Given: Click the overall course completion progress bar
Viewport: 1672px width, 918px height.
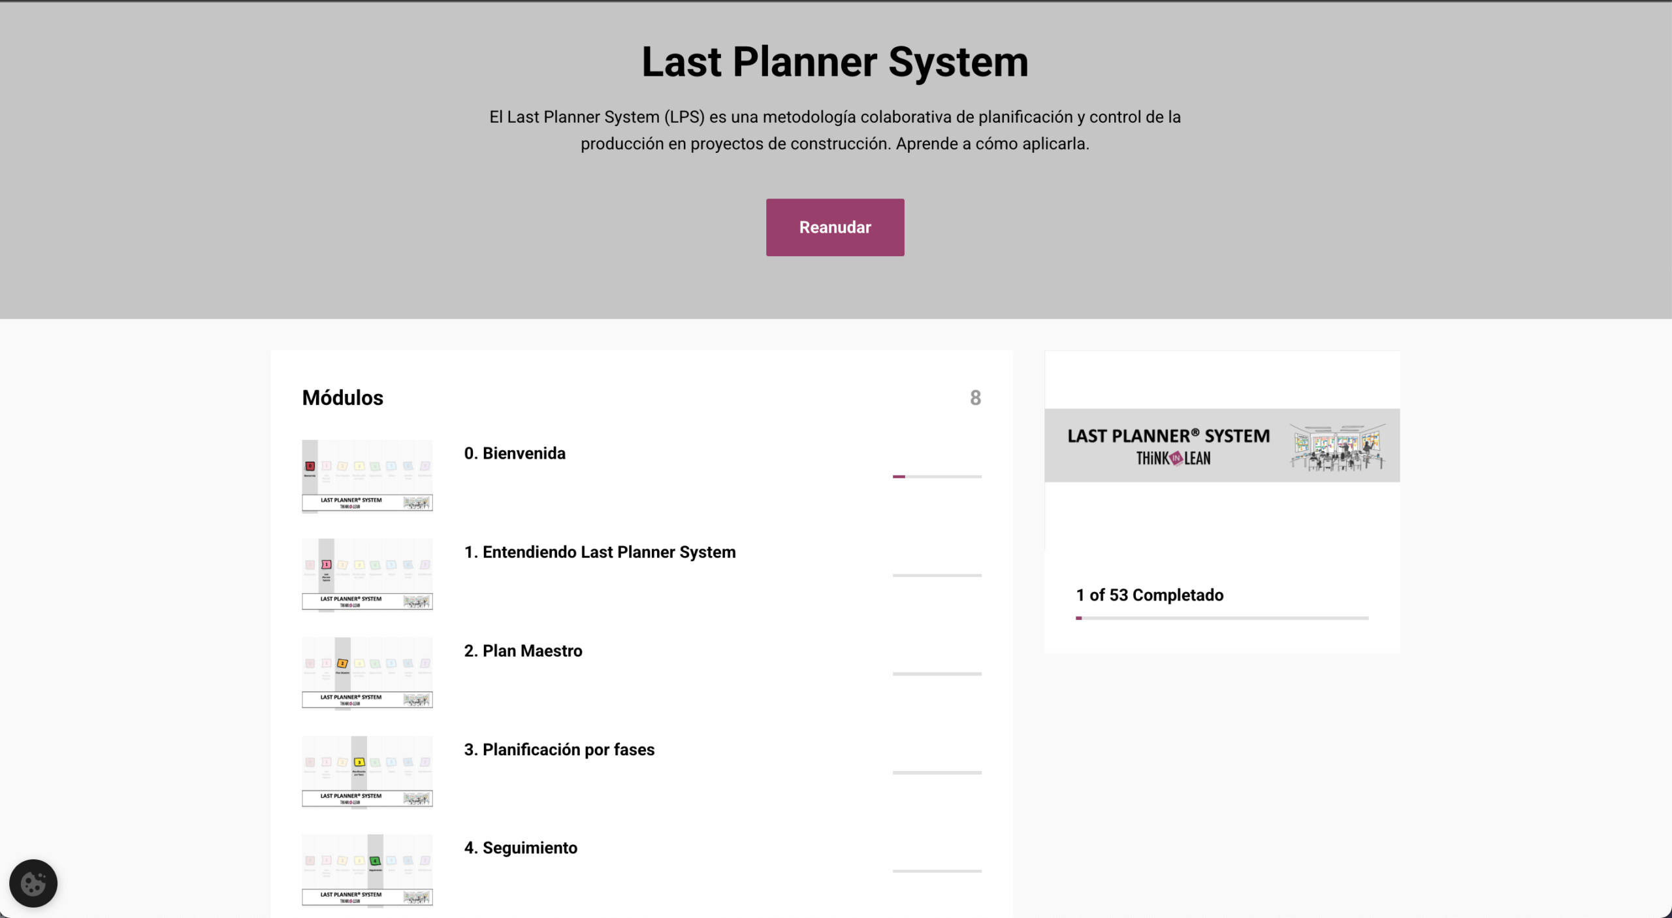Looking at the screenshot, I should click(x=1221, y=617).
